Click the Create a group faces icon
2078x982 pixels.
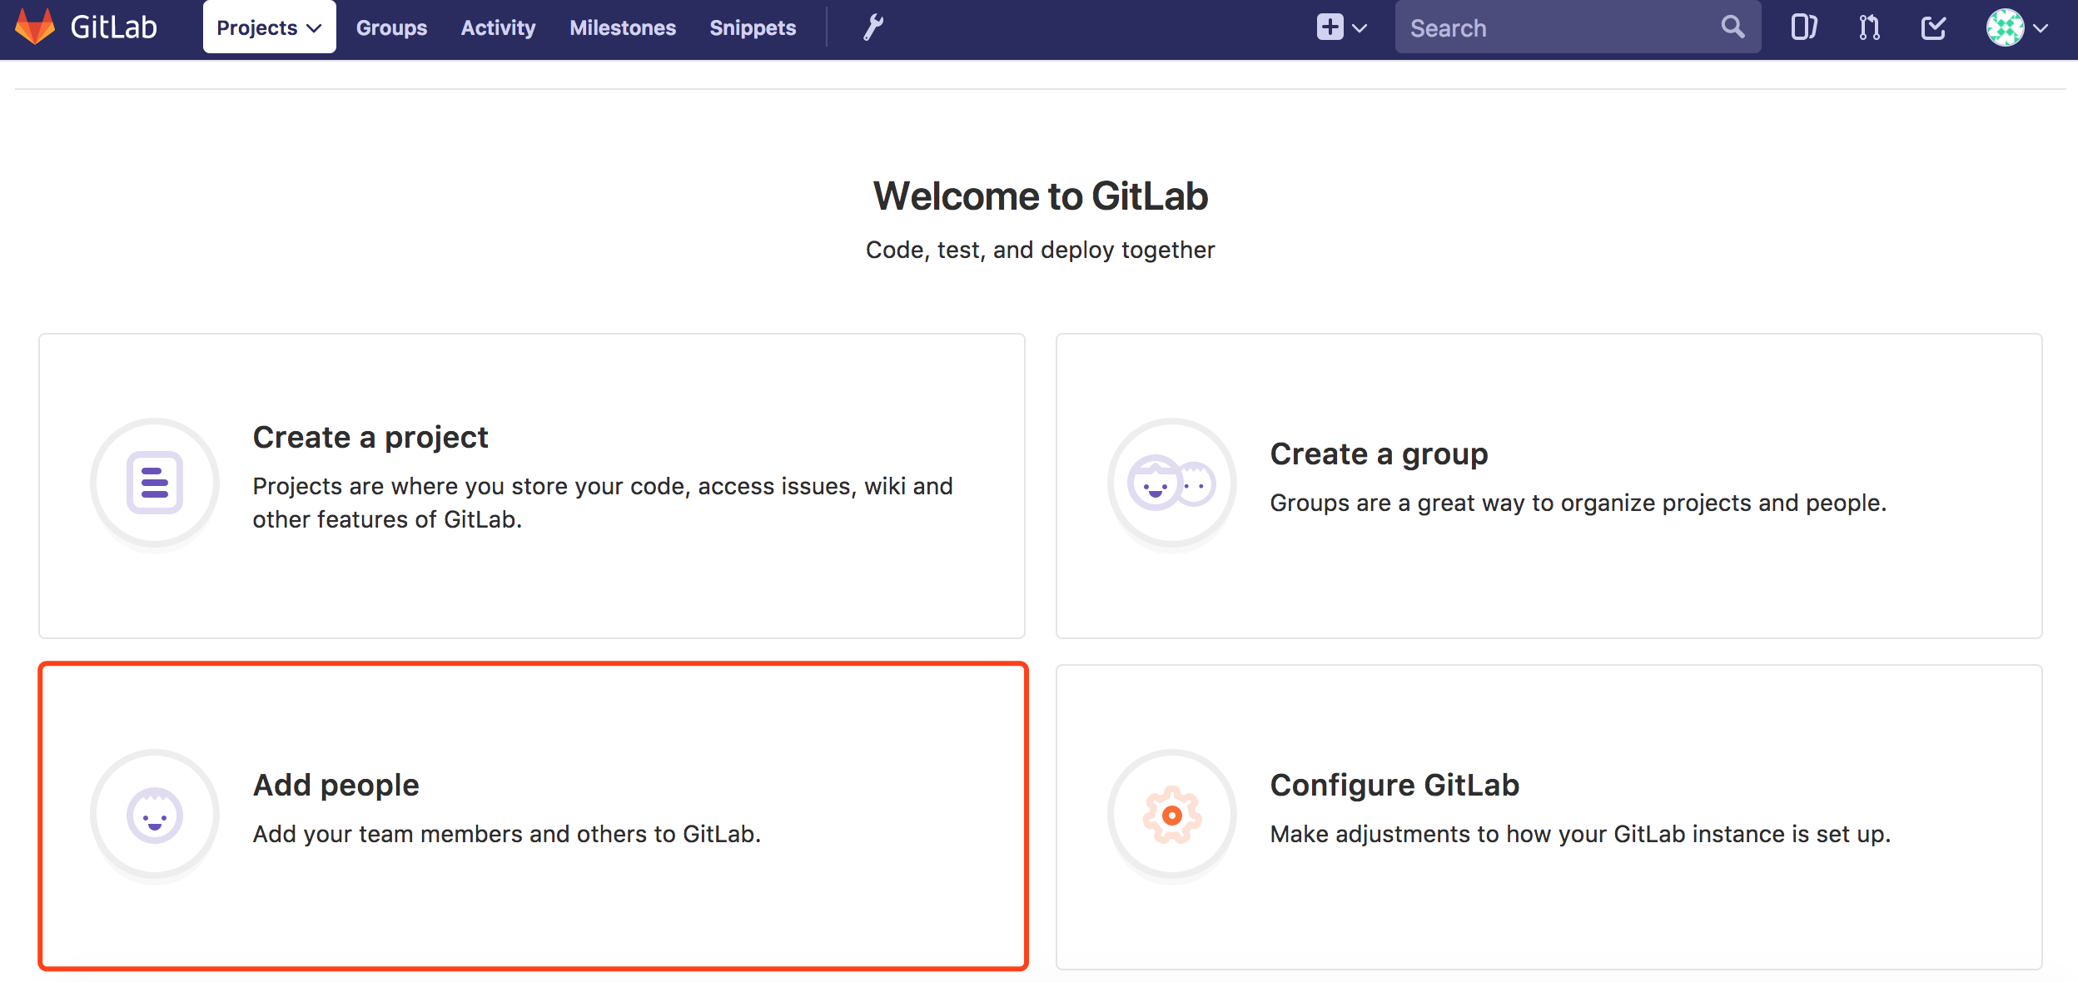[x=1172, y=483]
